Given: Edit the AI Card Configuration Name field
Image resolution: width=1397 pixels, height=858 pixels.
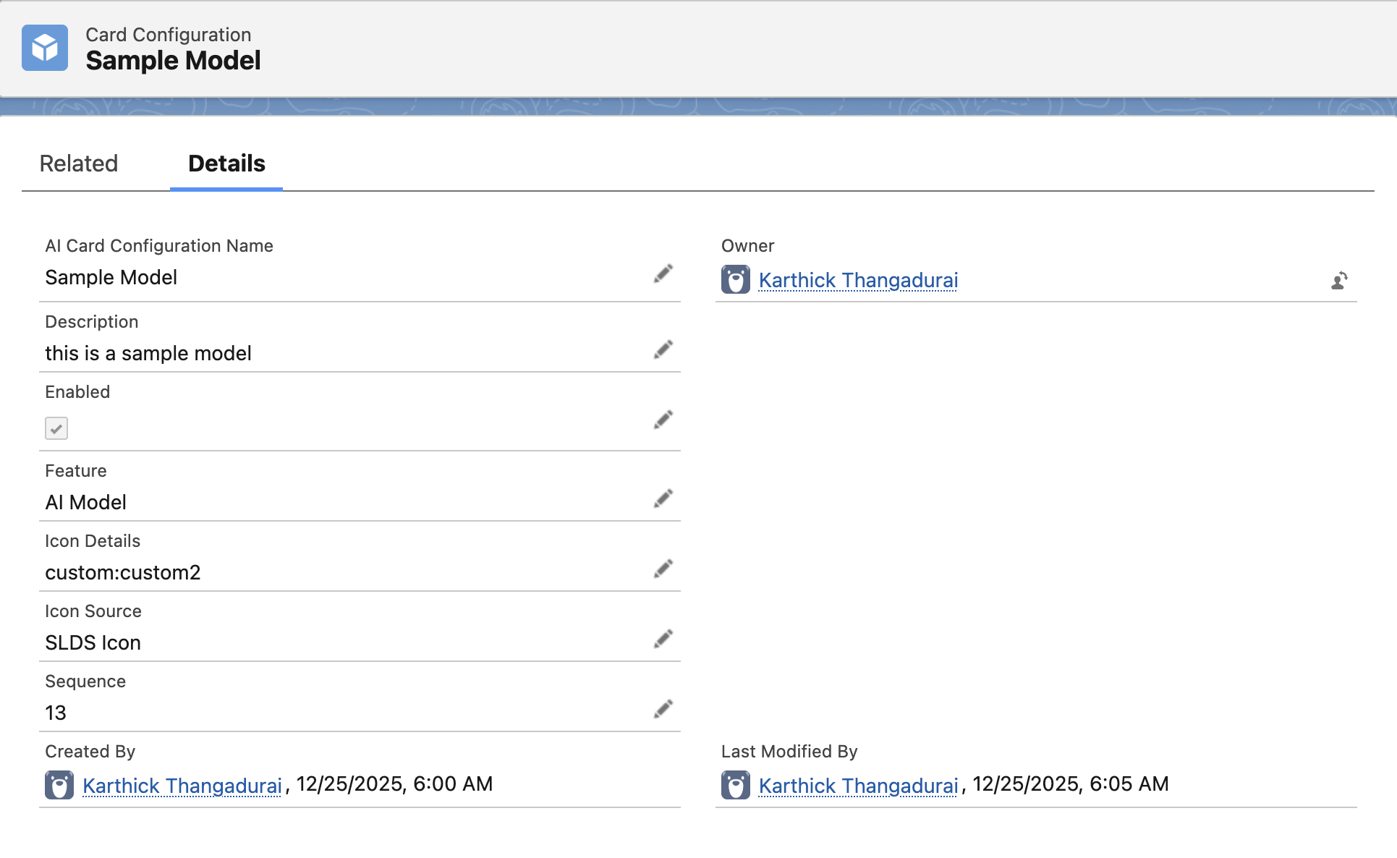Looking at the screenshot, I should point(663,274).
